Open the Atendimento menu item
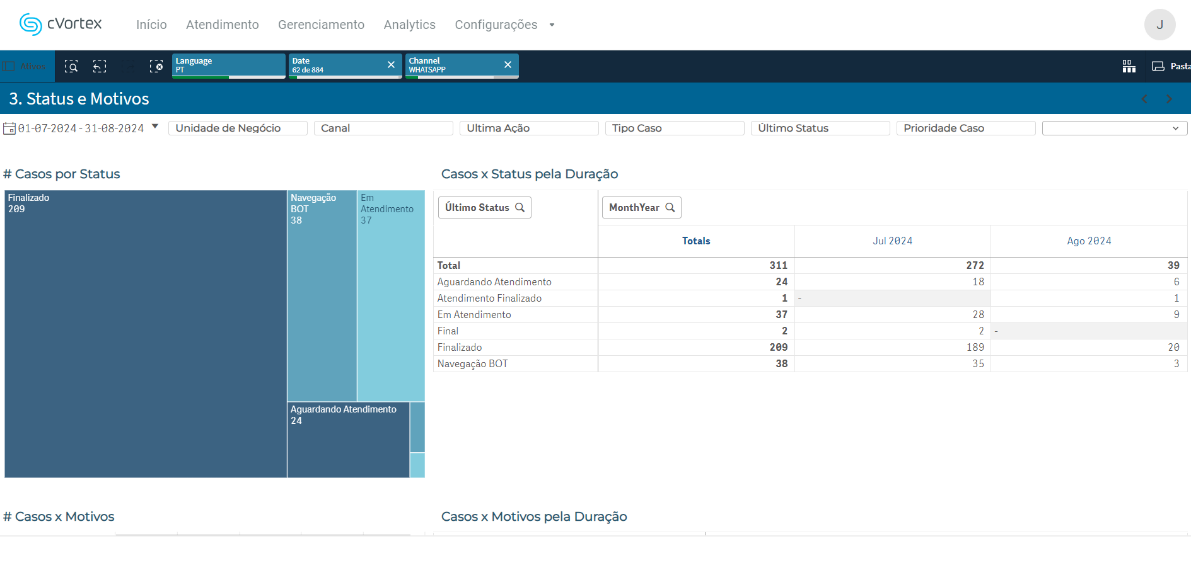1191x563 pixels. tap(222, 25)
